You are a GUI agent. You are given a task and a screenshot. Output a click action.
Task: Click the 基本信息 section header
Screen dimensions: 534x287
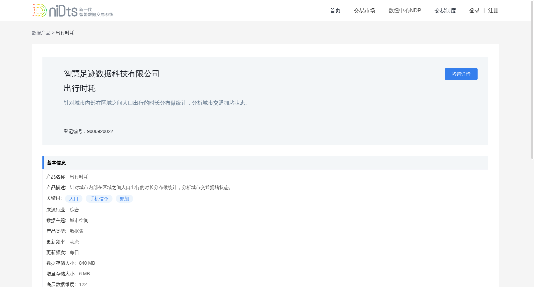[265, 163]
